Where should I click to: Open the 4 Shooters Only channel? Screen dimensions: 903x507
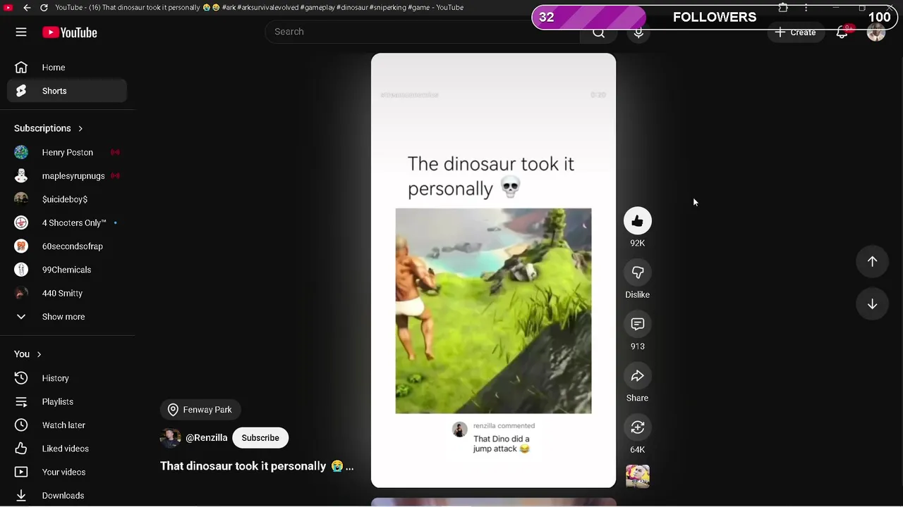coord(67,223)
